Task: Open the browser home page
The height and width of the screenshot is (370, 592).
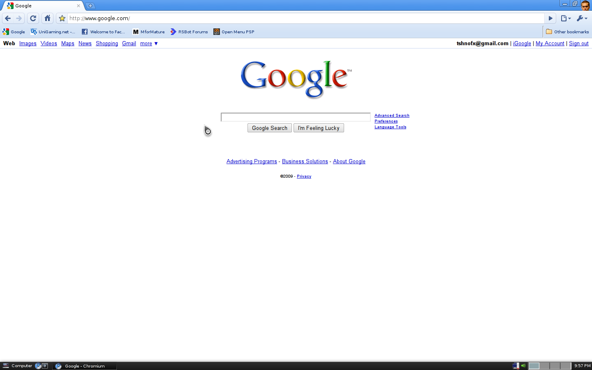Action: (48, 18)
